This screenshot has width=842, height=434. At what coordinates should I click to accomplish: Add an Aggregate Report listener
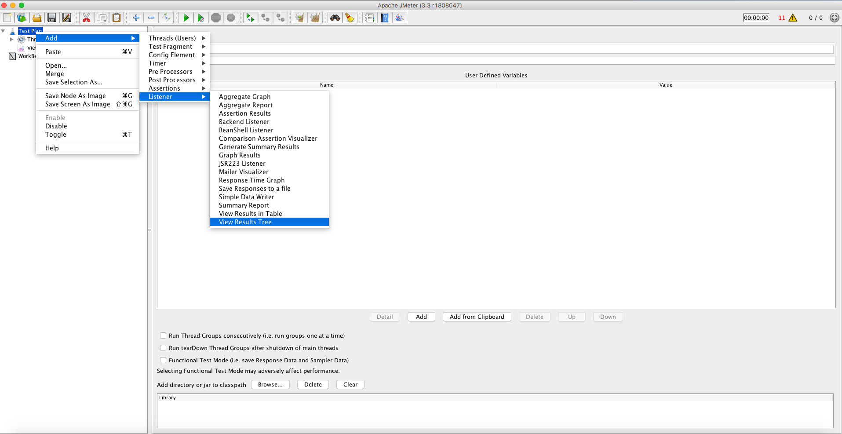tap(269, 105)
